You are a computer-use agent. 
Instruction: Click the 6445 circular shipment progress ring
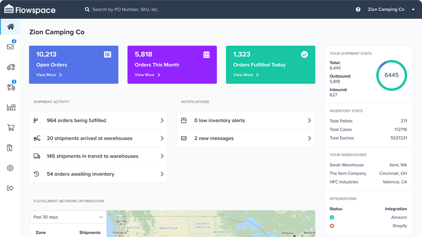pos(391,75)
